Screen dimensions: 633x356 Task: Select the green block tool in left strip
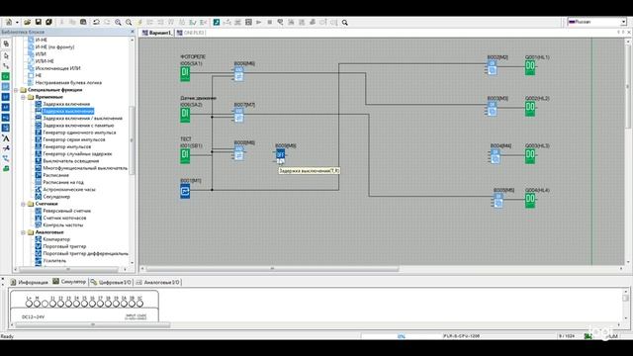pyautogui.click(x=6, y=76)
